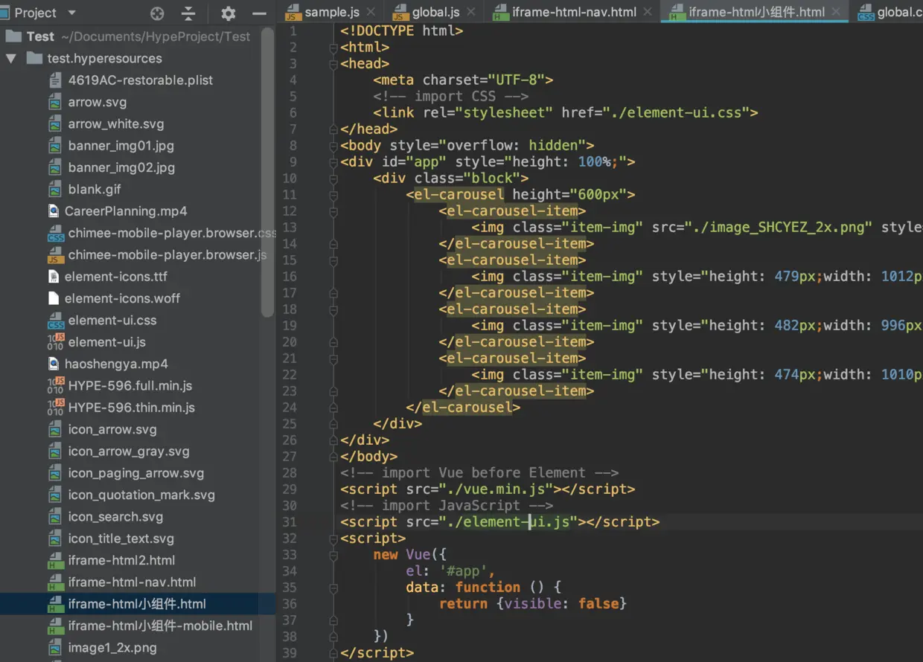
Task: Click the element-icons.ttf font file icon
Action: [x=54, y=277]
